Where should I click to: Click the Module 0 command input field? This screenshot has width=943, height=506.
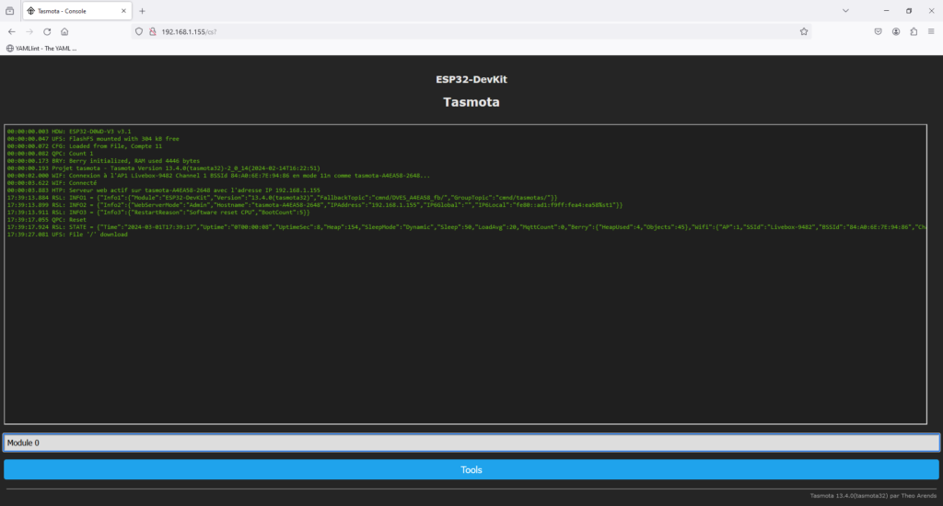pos(471,443)
